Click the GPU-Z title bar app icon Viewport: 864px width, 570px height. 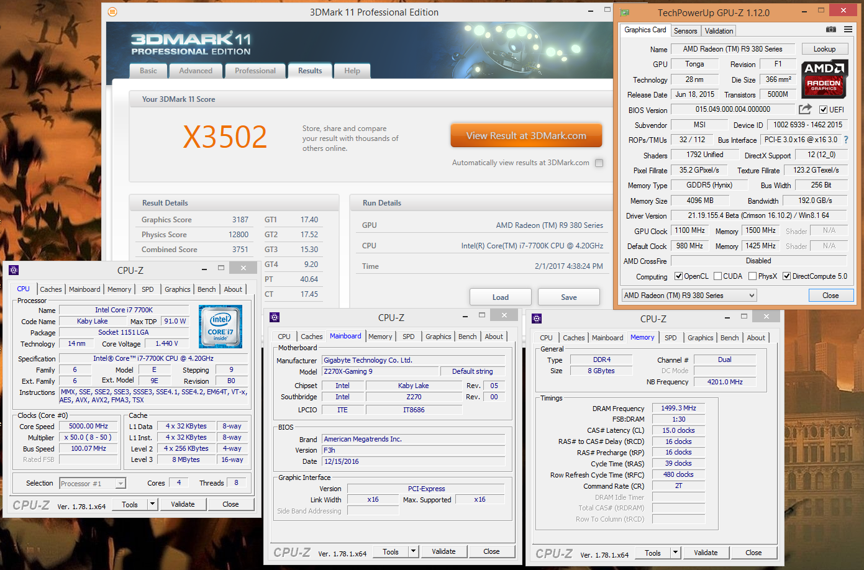[625, 12]
